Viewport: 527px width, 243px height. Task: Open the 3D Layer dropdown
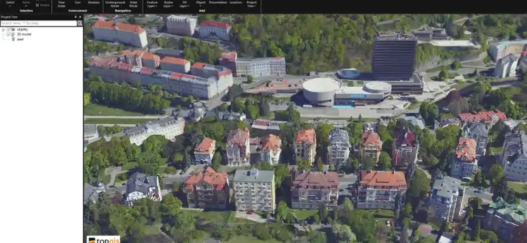pyautogui.click(x=184, y=4)
